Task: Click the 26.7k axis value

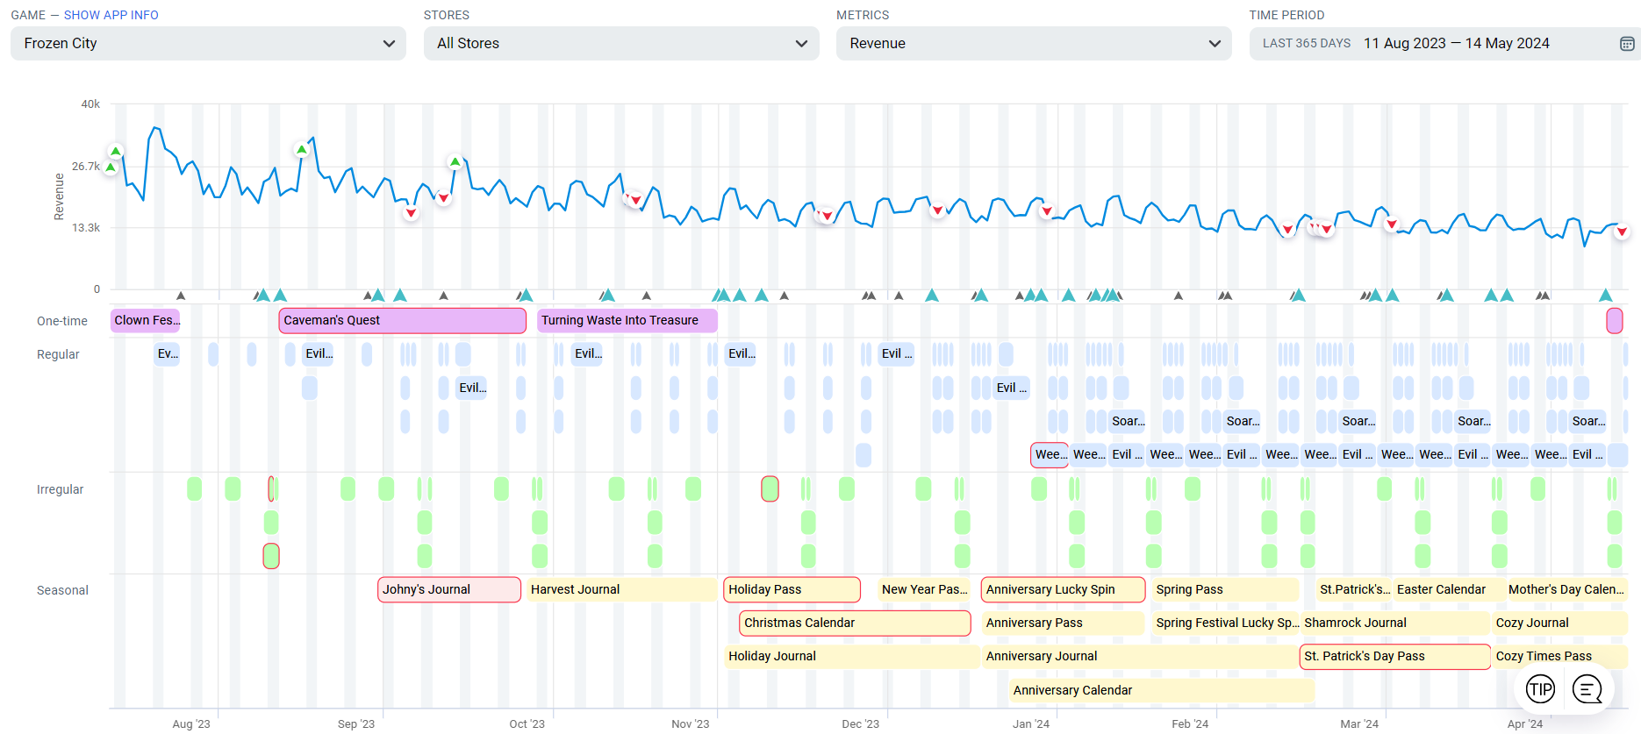Action: (86, 166)
